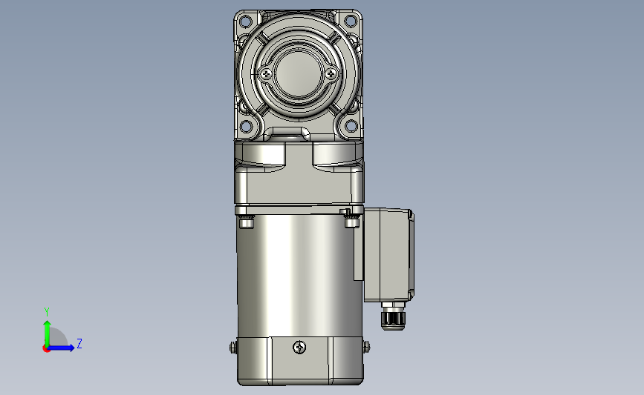
Task: Select the cable gland under the terminal box
Action: pos(393,316)
